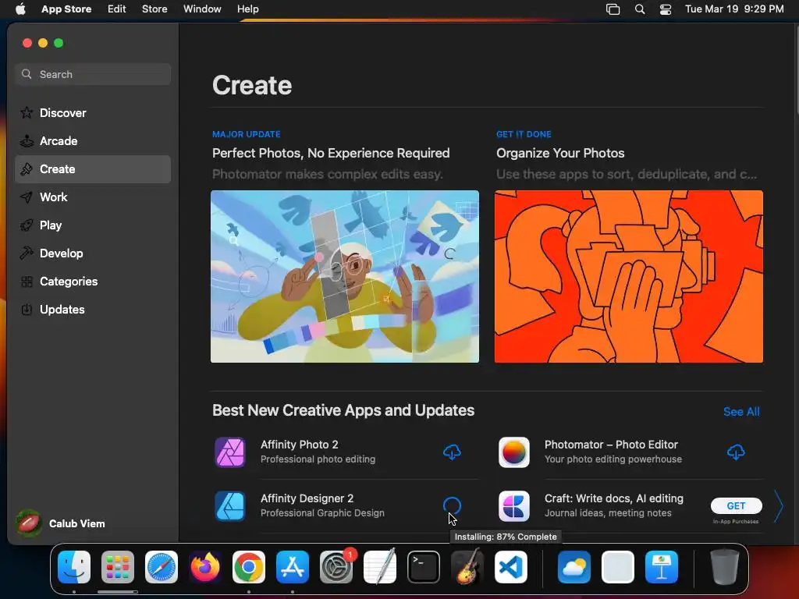Click the Stage Manager menu bar icon

613,9
